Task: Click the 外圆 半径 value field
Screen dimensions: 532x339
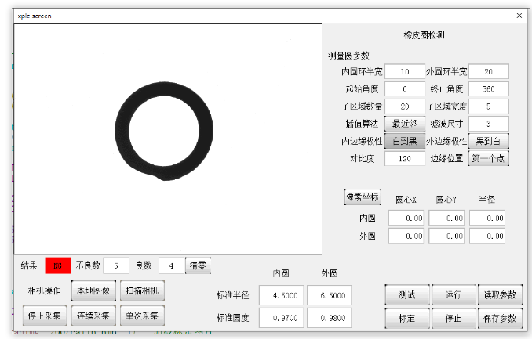Action: click(x=487, y=236)
